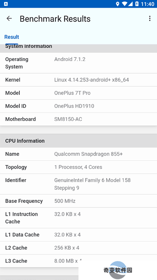Tap the Model ID row OnePlus HD1910
Viewport: 157px width, 280px height.
[78, 106]
